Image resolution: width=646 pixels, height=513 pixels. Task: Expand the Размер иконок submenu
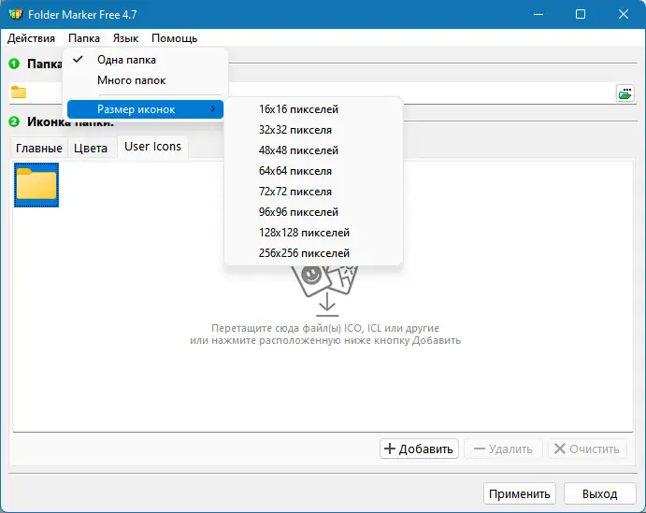pos(145,109)
